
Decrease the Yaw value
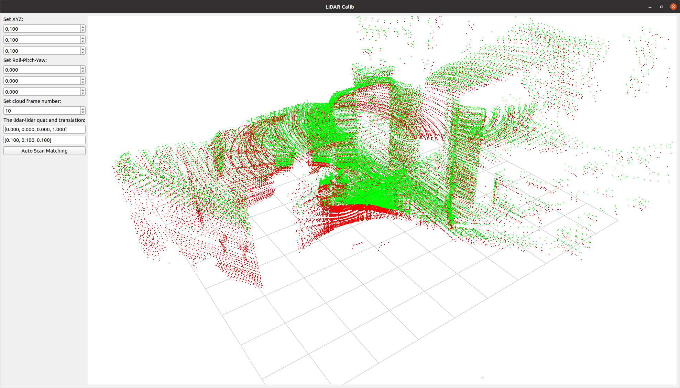click(x=83, y=93)
